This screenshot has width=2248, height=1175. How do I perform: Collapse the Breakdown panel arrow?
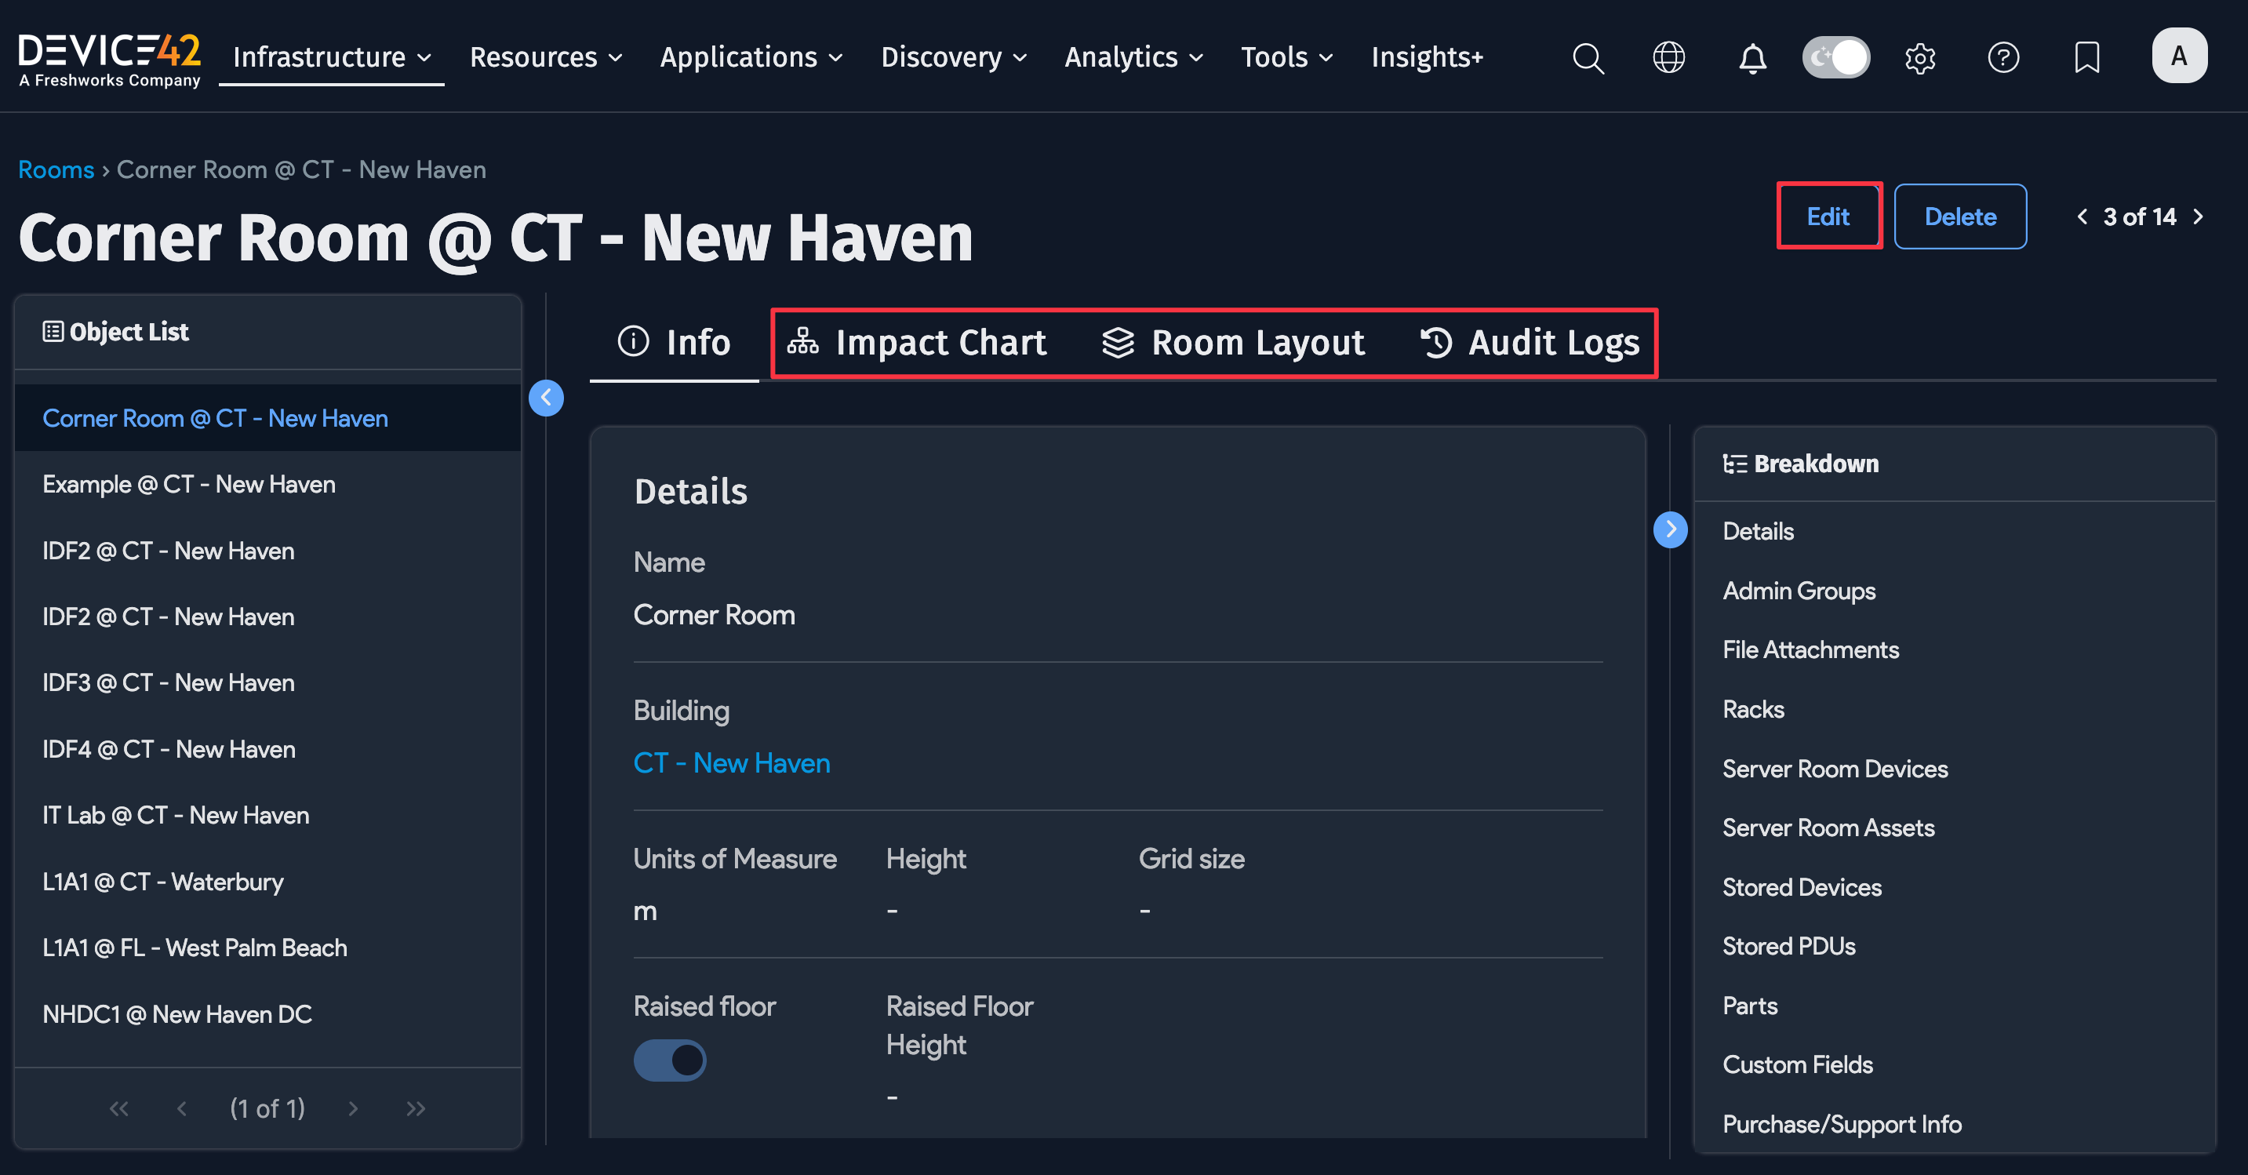(1670, 529)
